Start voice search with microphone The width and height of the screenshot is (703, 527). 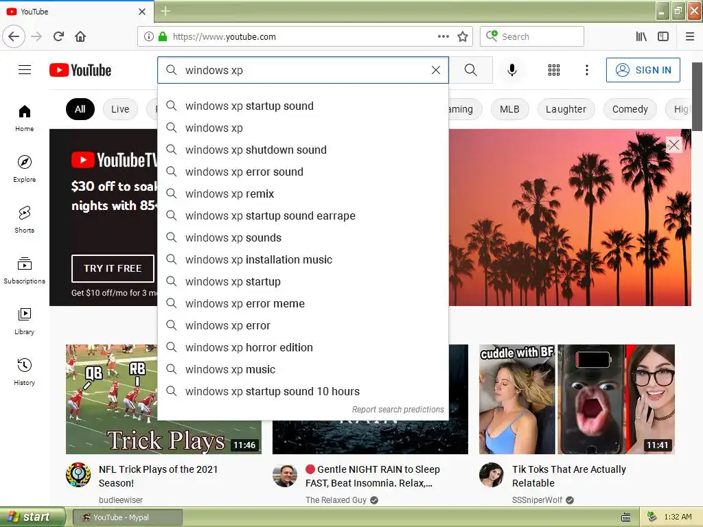click(512, 70)
